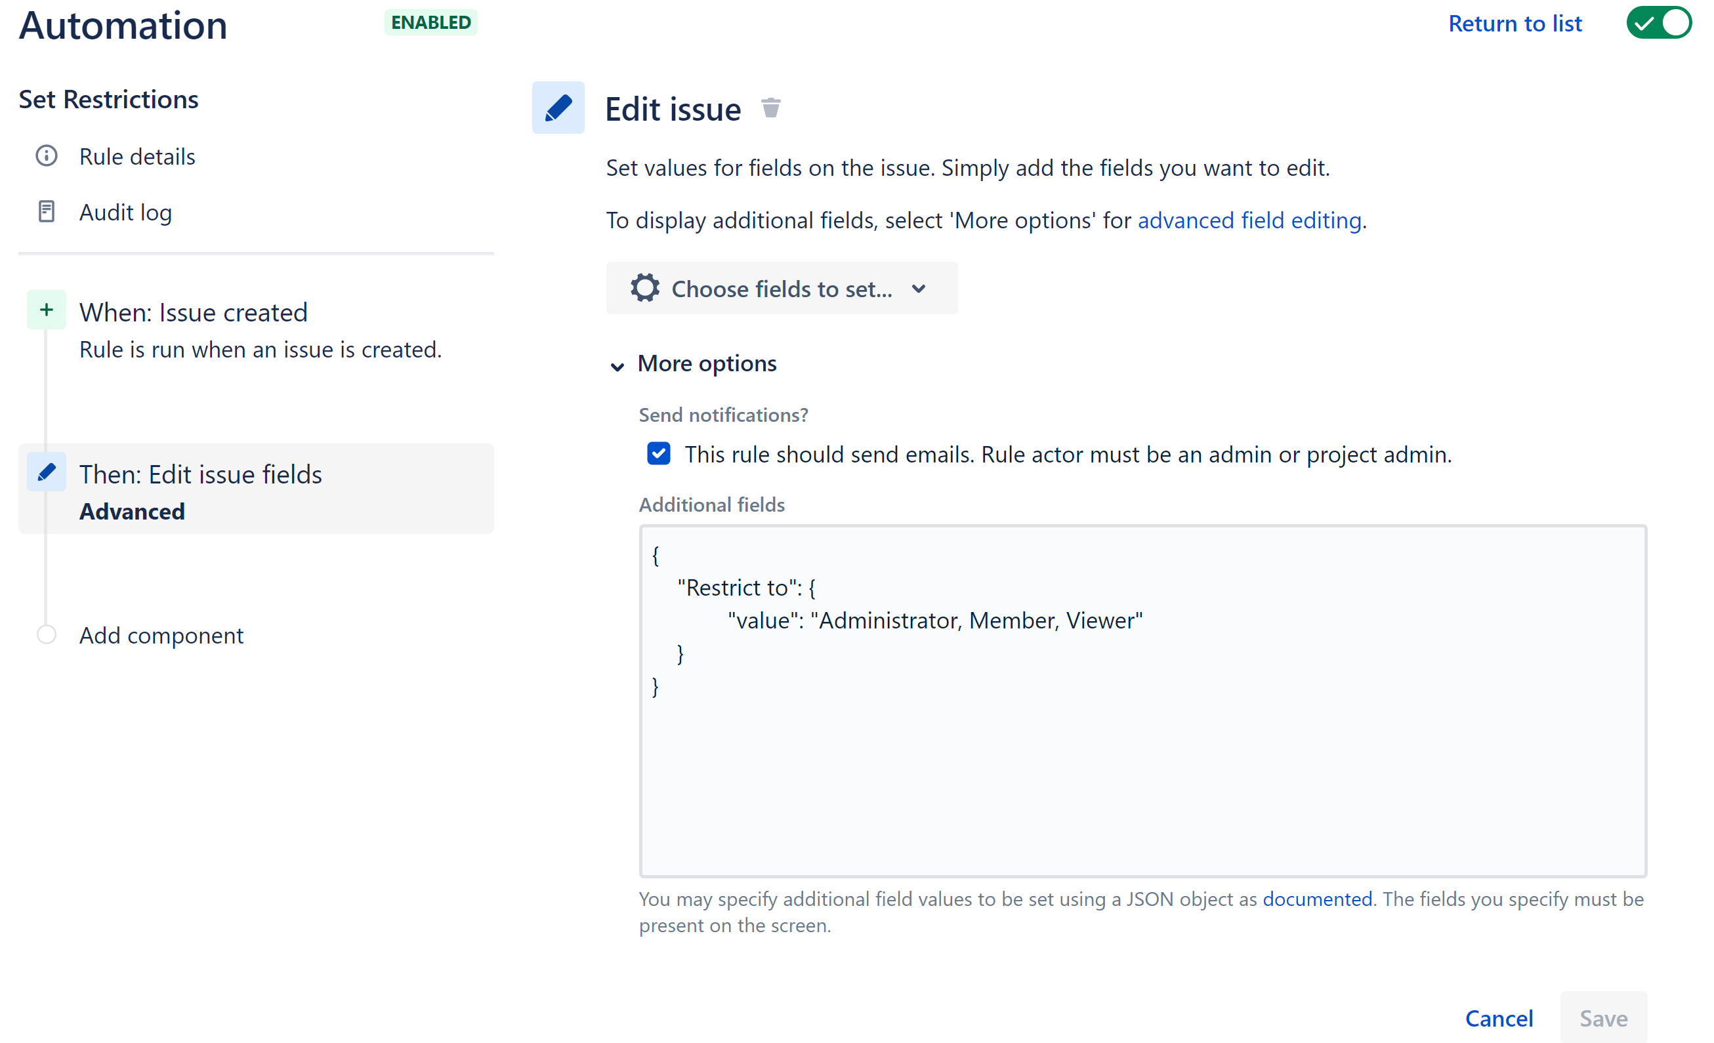Image resolution: width=1714 pixels, height=1043 pixels.
Task: Toggle the rule enabled switch off
Action: tap(1659, 23)
